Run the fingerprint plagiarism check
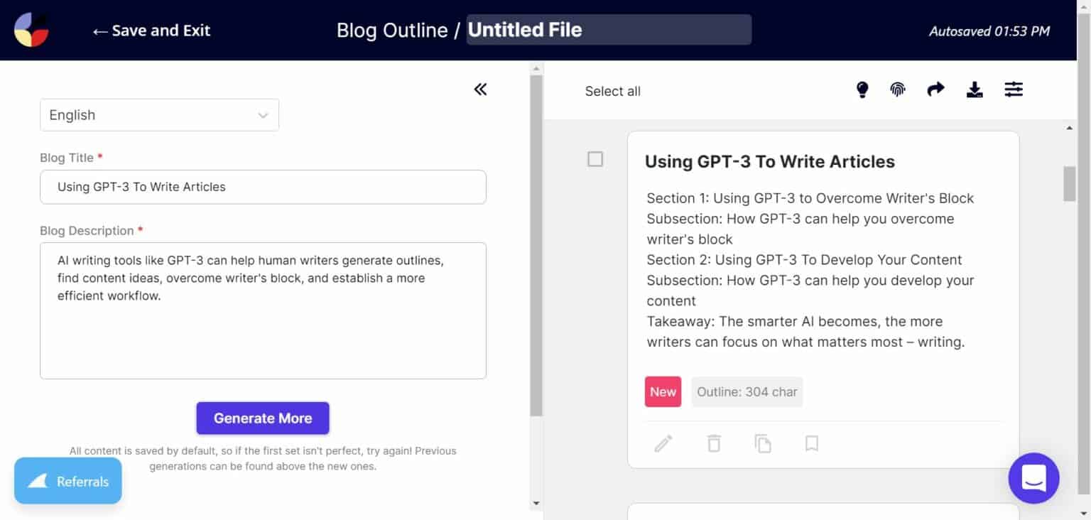1091x520 pixels. pyautogui.click(x=897, y=90)
